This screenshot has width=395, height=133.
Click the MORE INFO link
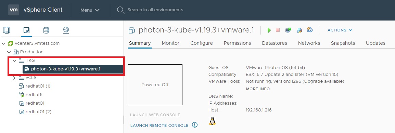click(x=258, y=89)
